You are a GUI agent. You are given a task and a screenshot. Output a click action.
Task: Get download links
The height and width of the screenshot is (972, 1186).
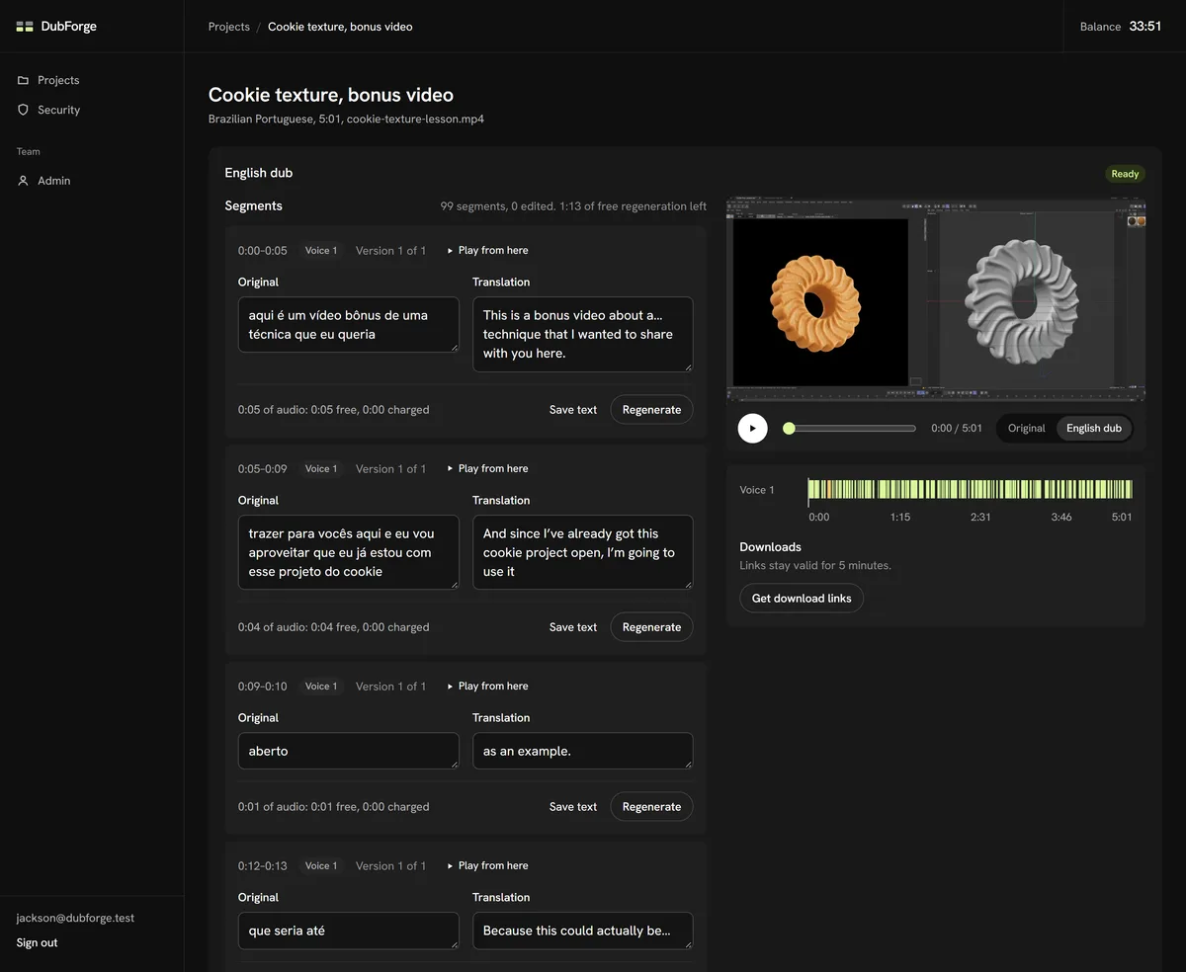coord(802,598)
